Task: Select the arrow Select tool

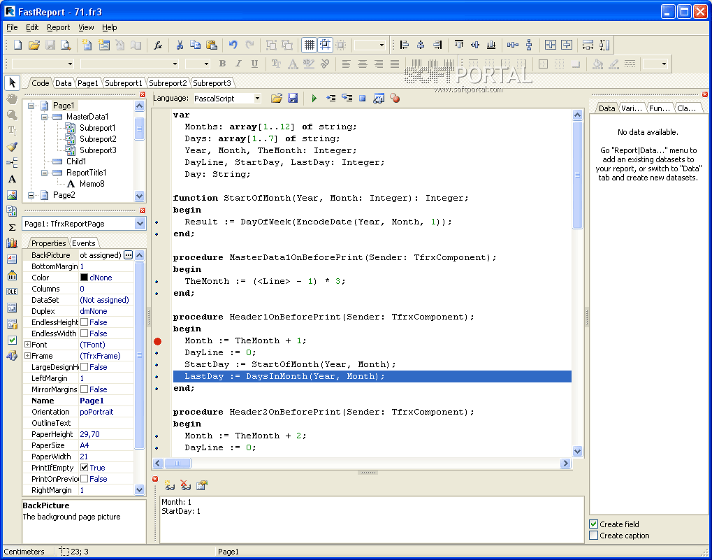Action: coord(12,82)
